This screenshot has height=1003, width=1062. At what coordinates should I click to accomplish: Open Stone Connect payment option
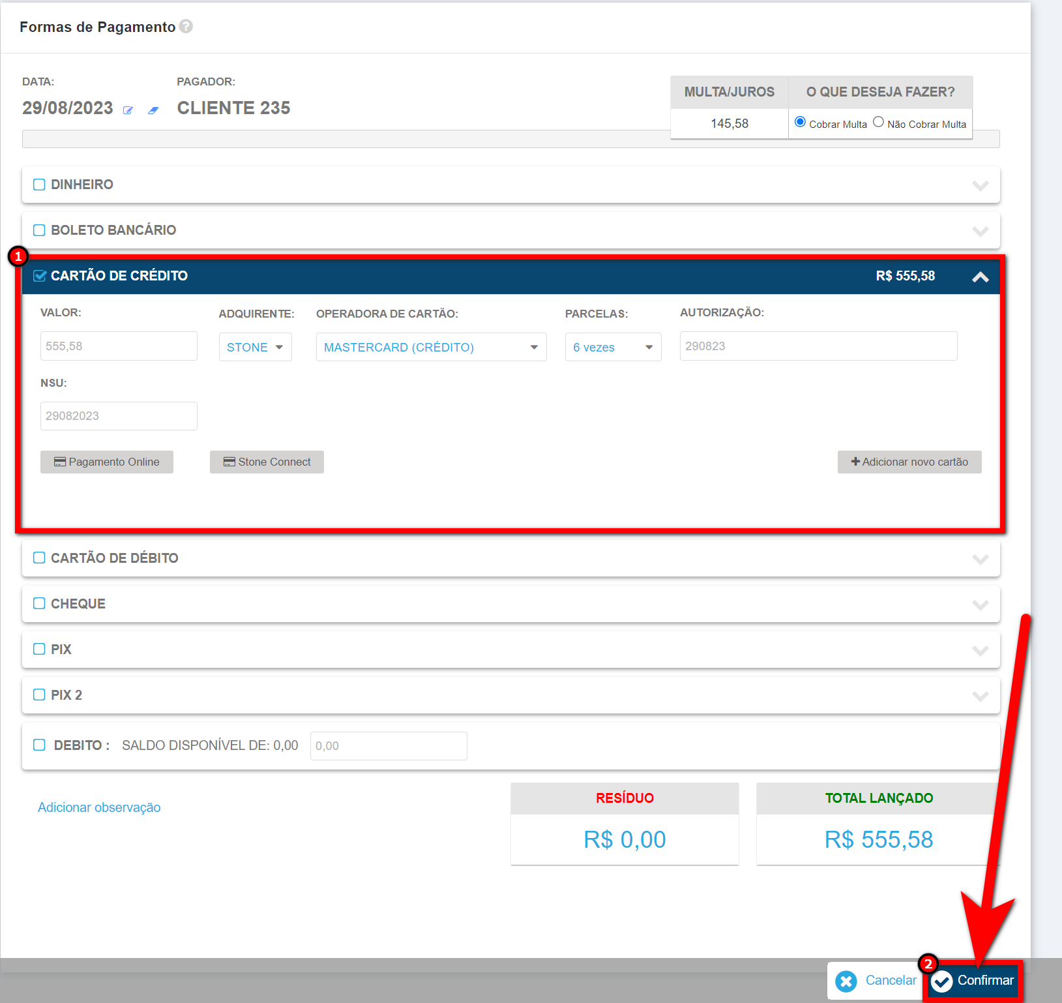point(267,462)
